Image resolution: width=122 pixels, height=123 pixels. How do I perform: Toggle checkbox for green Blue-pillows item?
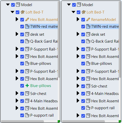tap(22, 86)
